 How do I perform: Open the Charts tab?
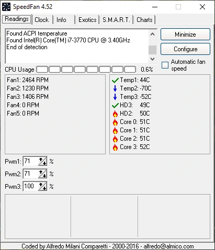coord(144,20)
